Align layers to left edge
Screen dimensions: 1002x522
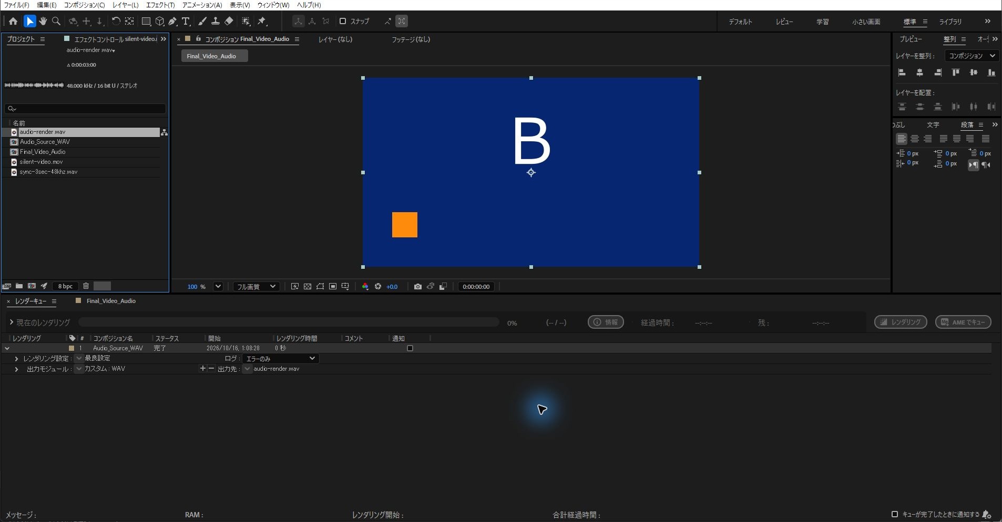pyautogui.click(x=902, y=73)
